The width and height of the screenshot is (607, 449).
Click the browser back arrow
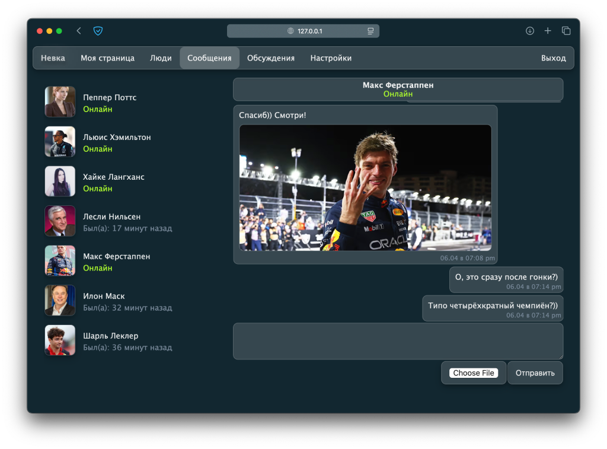click(x=79, y=31)
